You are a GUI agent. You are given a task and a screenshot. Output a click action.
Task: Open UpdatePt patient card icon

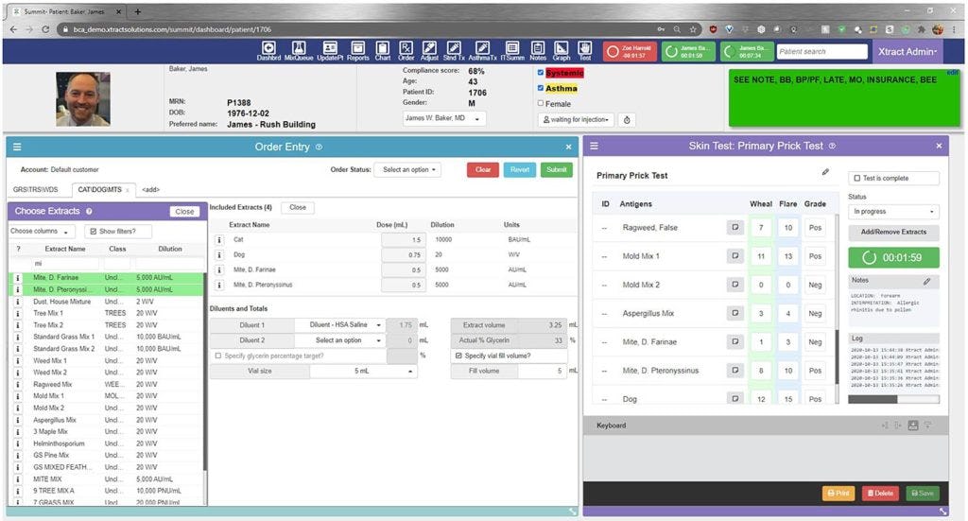pyautogui.click(x=330, y=51)
